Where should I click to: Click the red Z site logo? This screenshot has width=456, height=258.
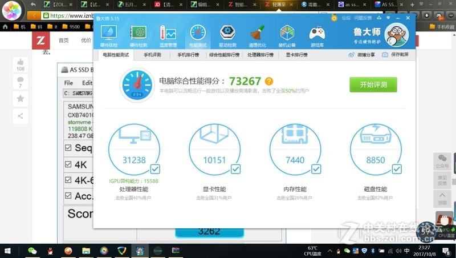point(40,41)
